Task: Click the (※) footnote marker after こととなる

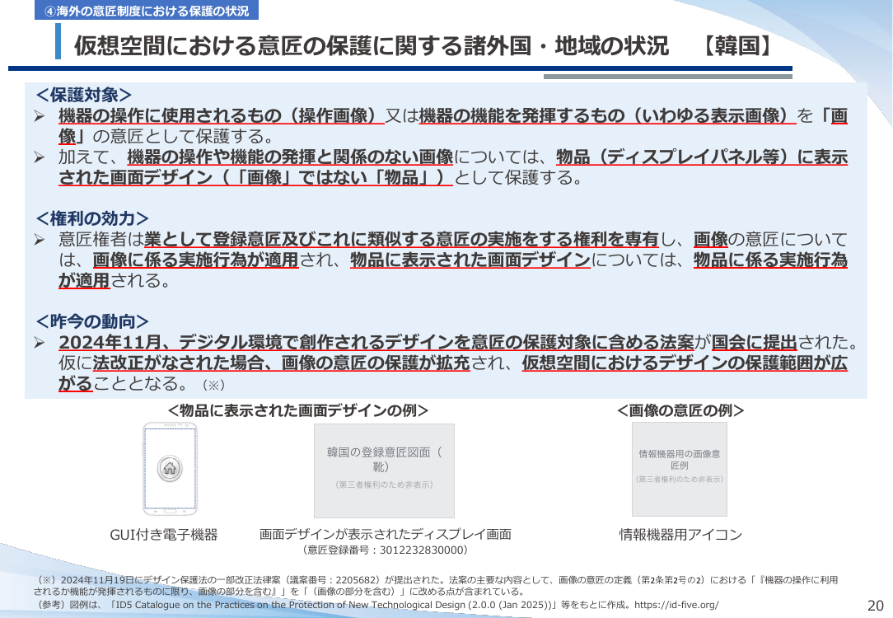Action: [213, 385]
